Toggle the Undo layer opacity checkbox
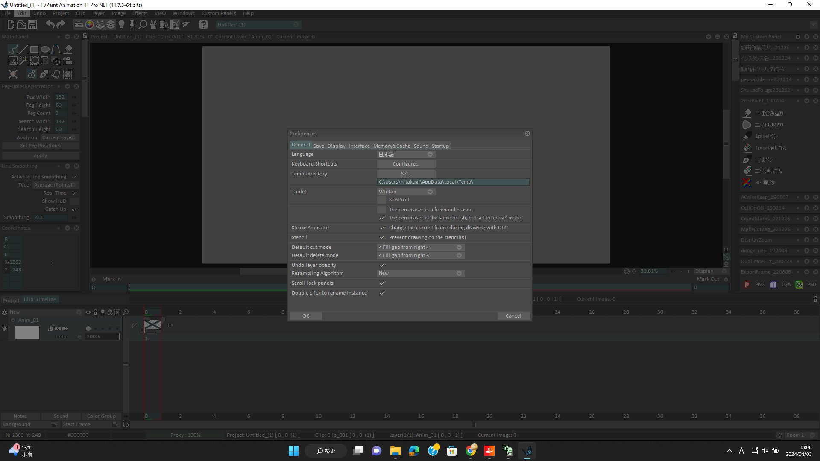Viewport: 820px width, 461px height. [382, 265]
